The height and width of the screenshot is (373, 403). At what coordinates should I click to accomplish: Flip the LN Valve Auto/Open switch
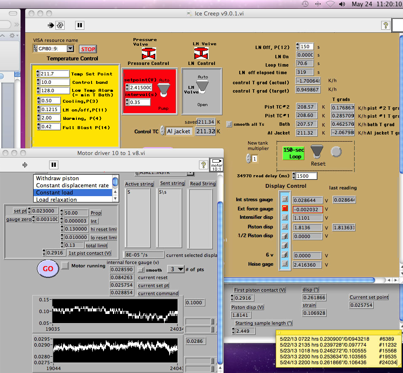point(202,86)
